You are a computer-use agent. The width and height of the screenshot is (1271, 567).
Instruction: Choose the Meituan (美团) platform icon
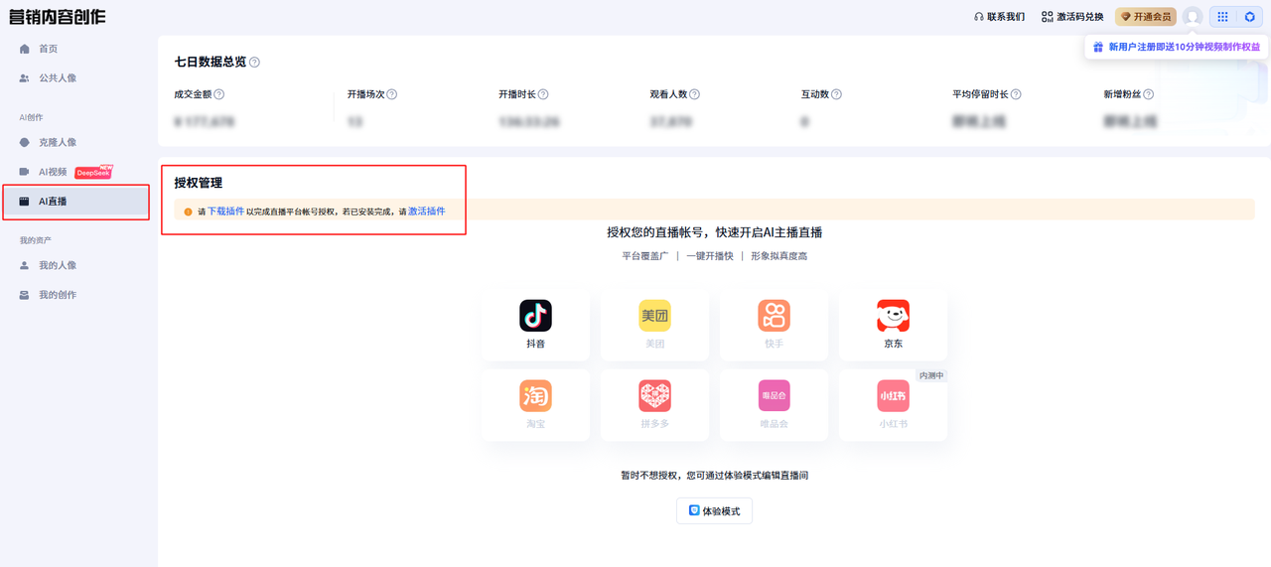click(654, 317)
